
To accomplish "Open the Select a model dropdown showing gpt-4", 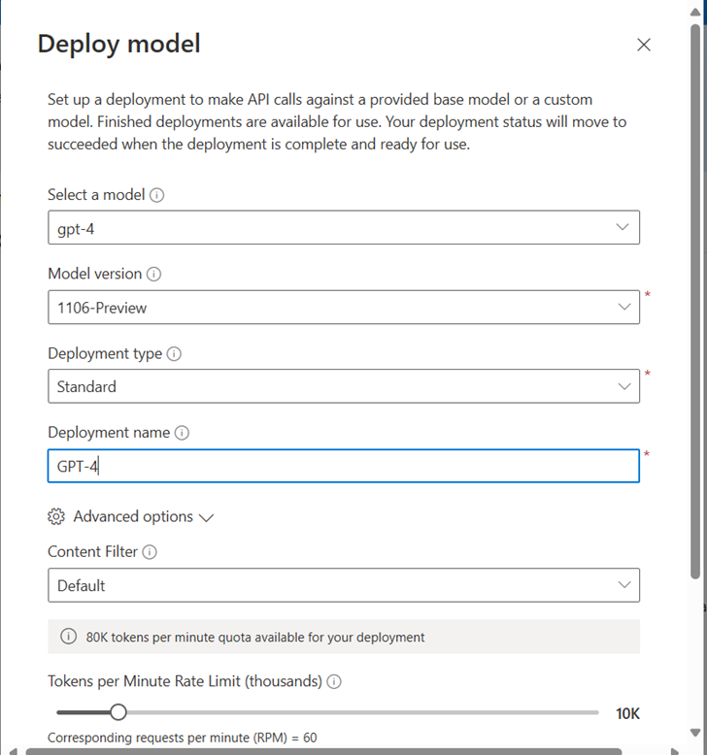I will pos(343,227).
